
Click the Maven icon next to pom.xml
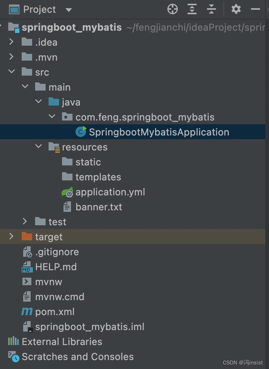(27, 311)
